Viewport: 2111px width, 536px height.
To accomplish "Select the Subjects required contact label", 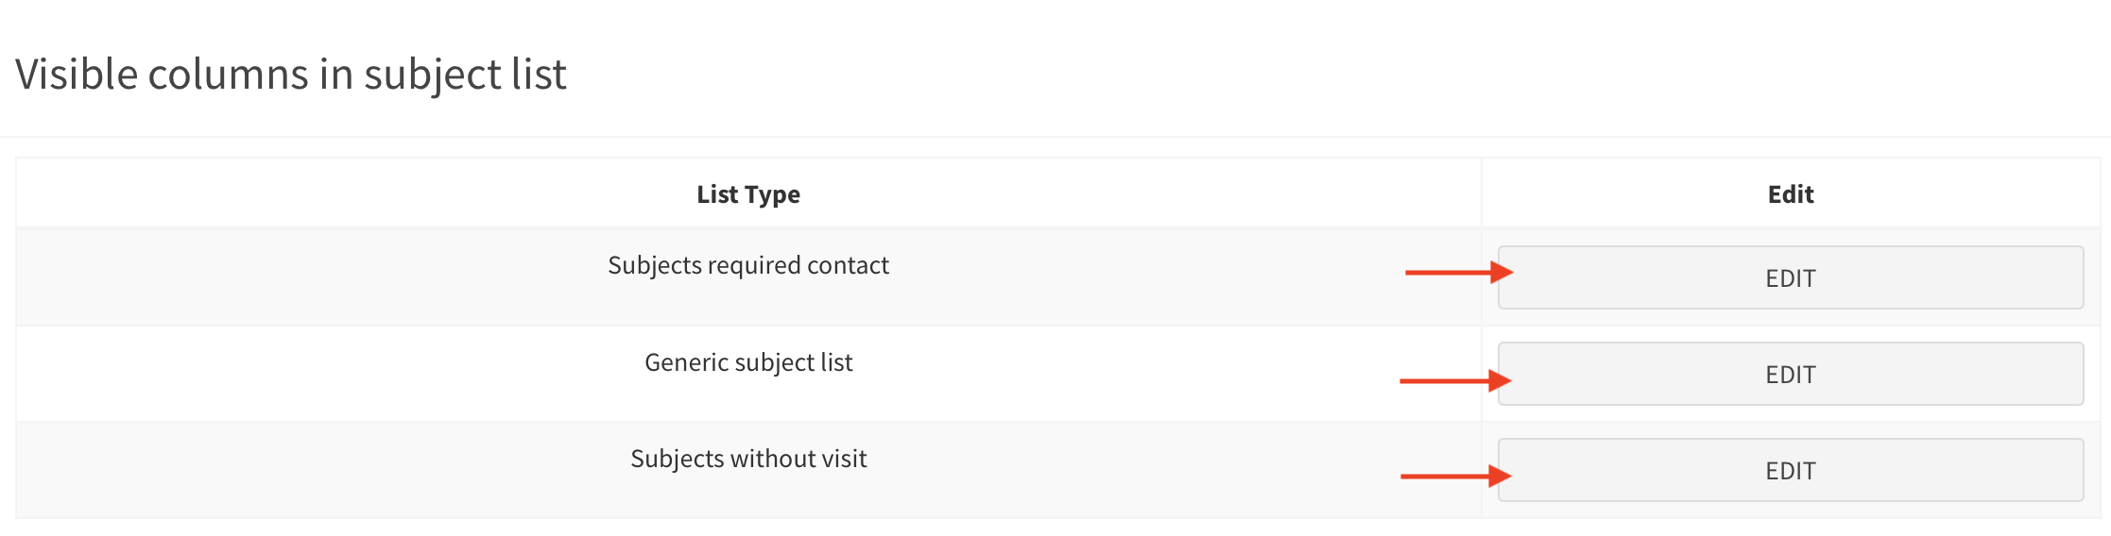I will 747,266.
